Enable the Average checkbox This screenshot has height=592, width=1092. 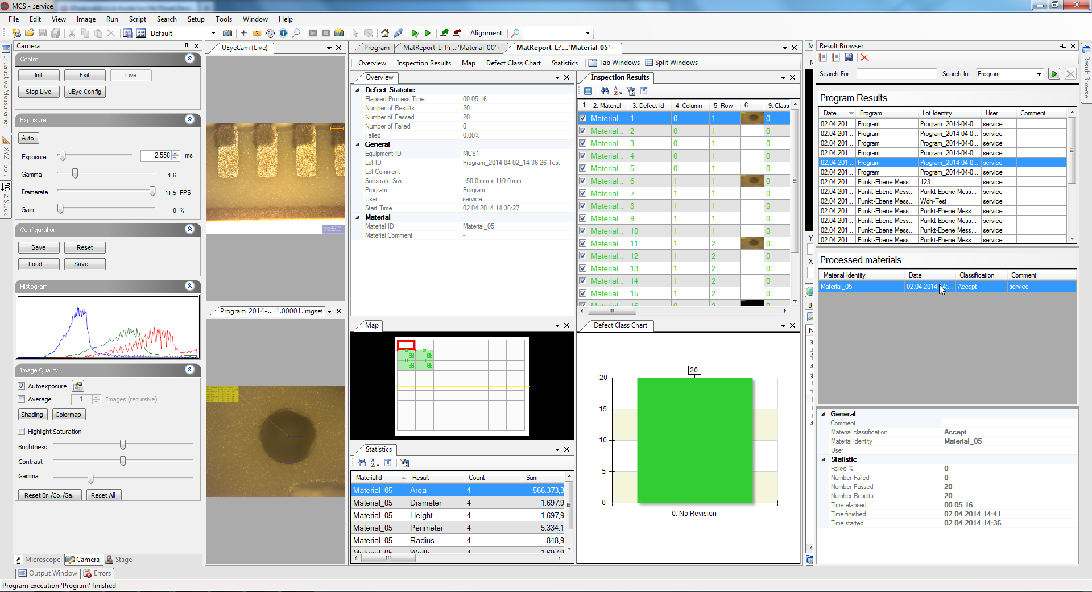22,399
